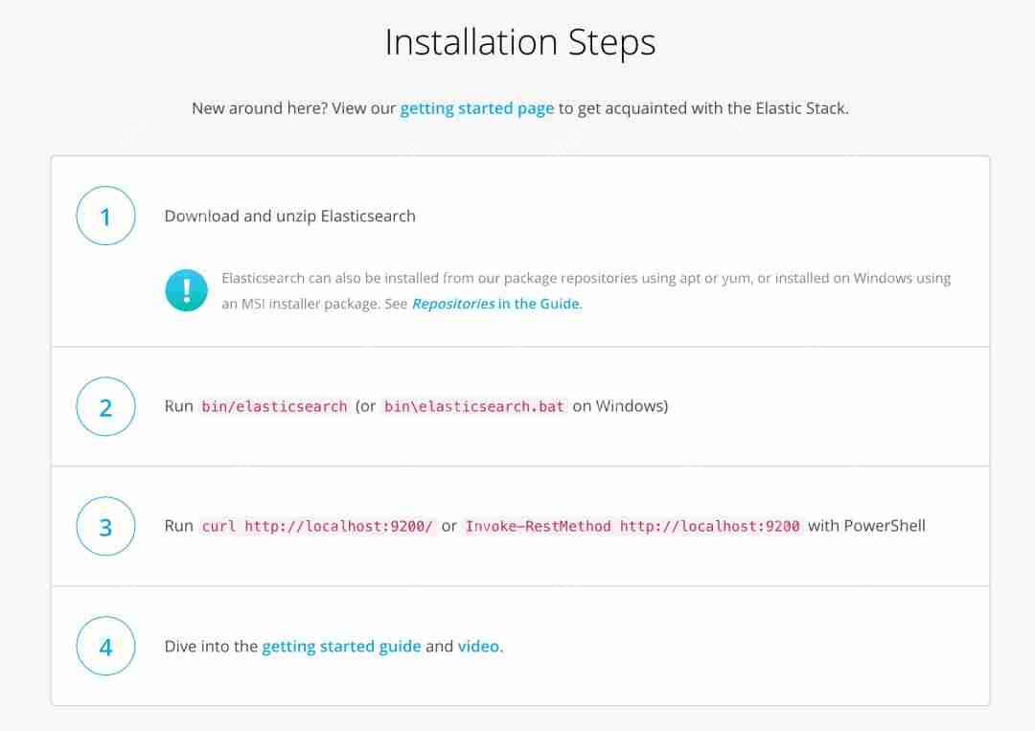
Task: Click the Installation Steps heading
Action: [x=520, y=42]
